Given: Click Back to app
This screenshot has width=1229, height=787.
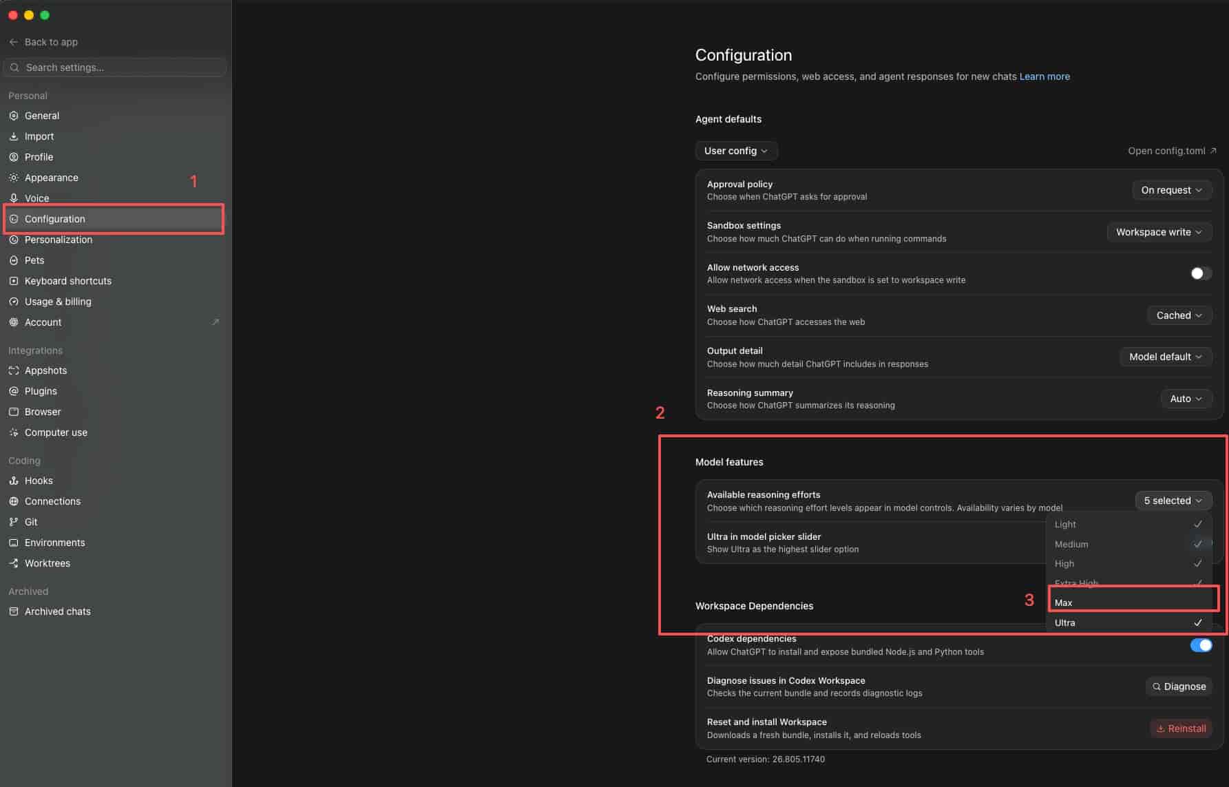Looking at the screenshot, I should 43,42.
